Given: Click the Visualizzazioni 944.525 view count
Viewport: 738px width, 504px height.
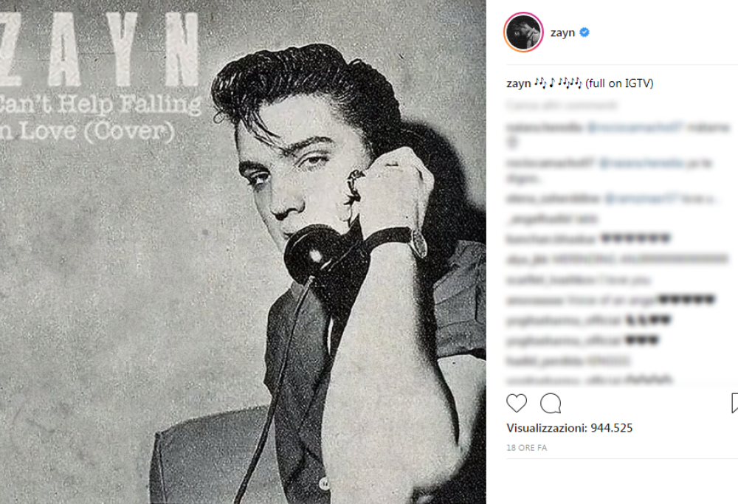Looking at the screenshot, I should [x=569, y=428].
